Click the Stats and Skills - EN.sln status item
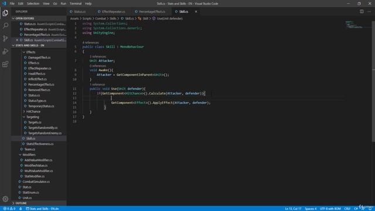The image size is (375, 211). tap(42, 209)
